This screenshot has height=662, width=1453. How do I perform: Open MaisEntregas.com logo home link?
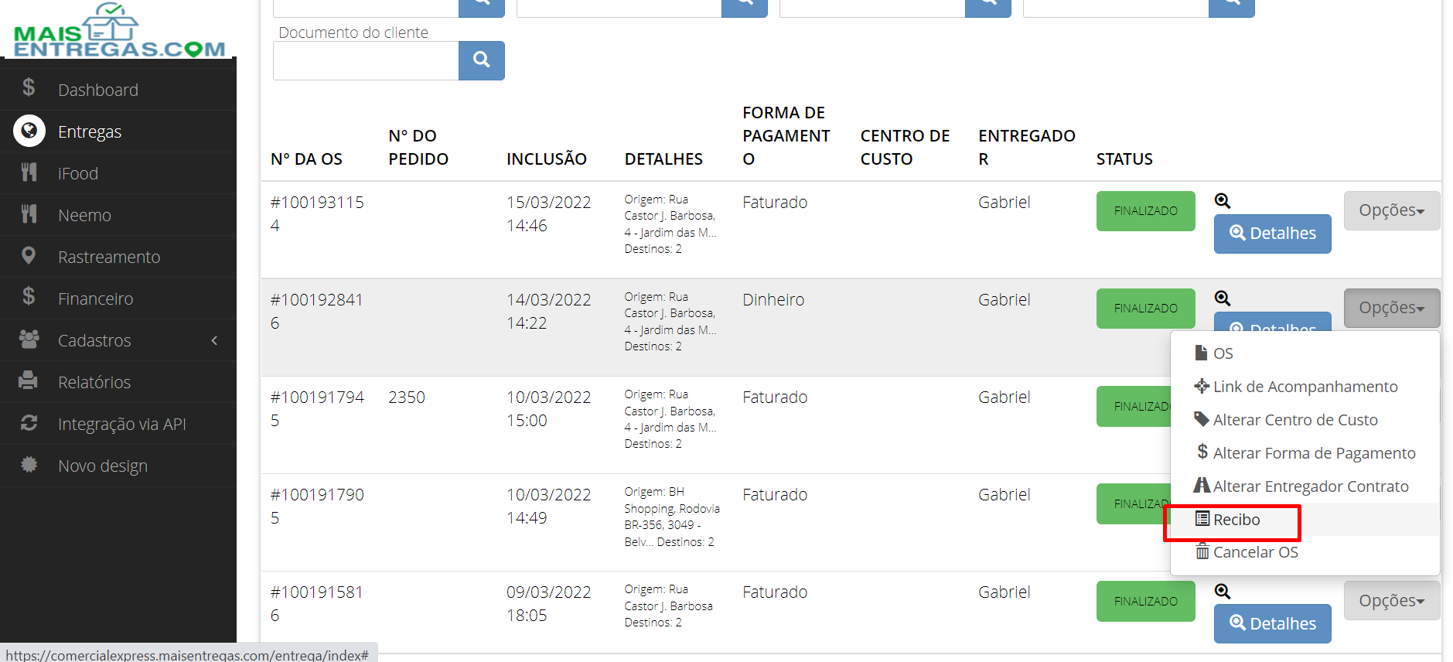119,31
